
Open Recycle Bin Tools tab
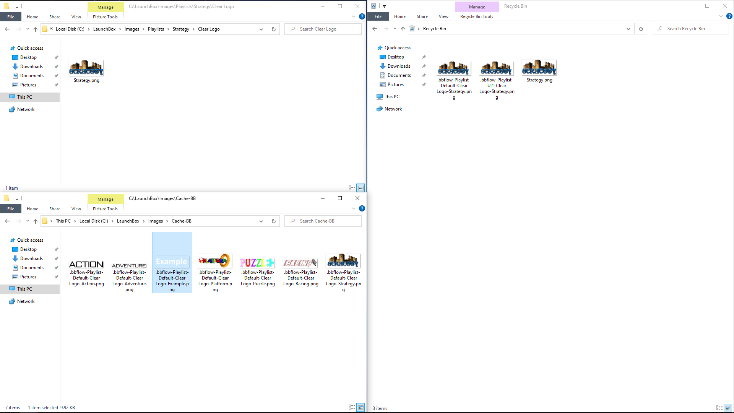point(477,16)
